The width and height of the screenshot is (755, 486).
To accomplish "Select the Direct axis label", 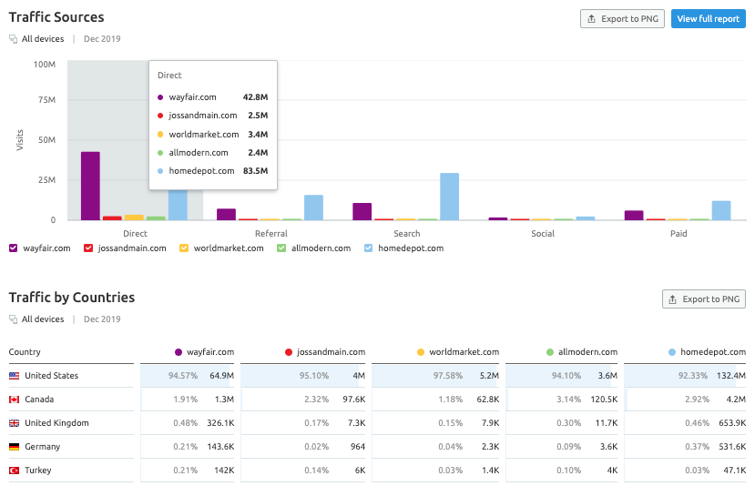I will [135, 233].
